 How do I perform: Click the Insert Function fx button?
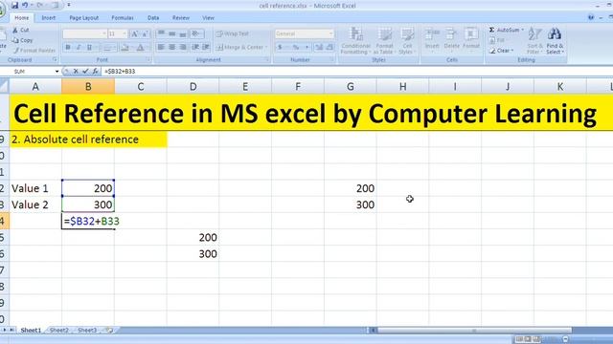[95, 72]
